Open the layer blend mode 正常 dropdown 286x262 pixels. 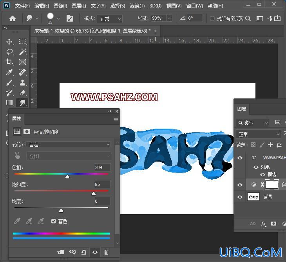pyautogui.click(x=258, y=134)
